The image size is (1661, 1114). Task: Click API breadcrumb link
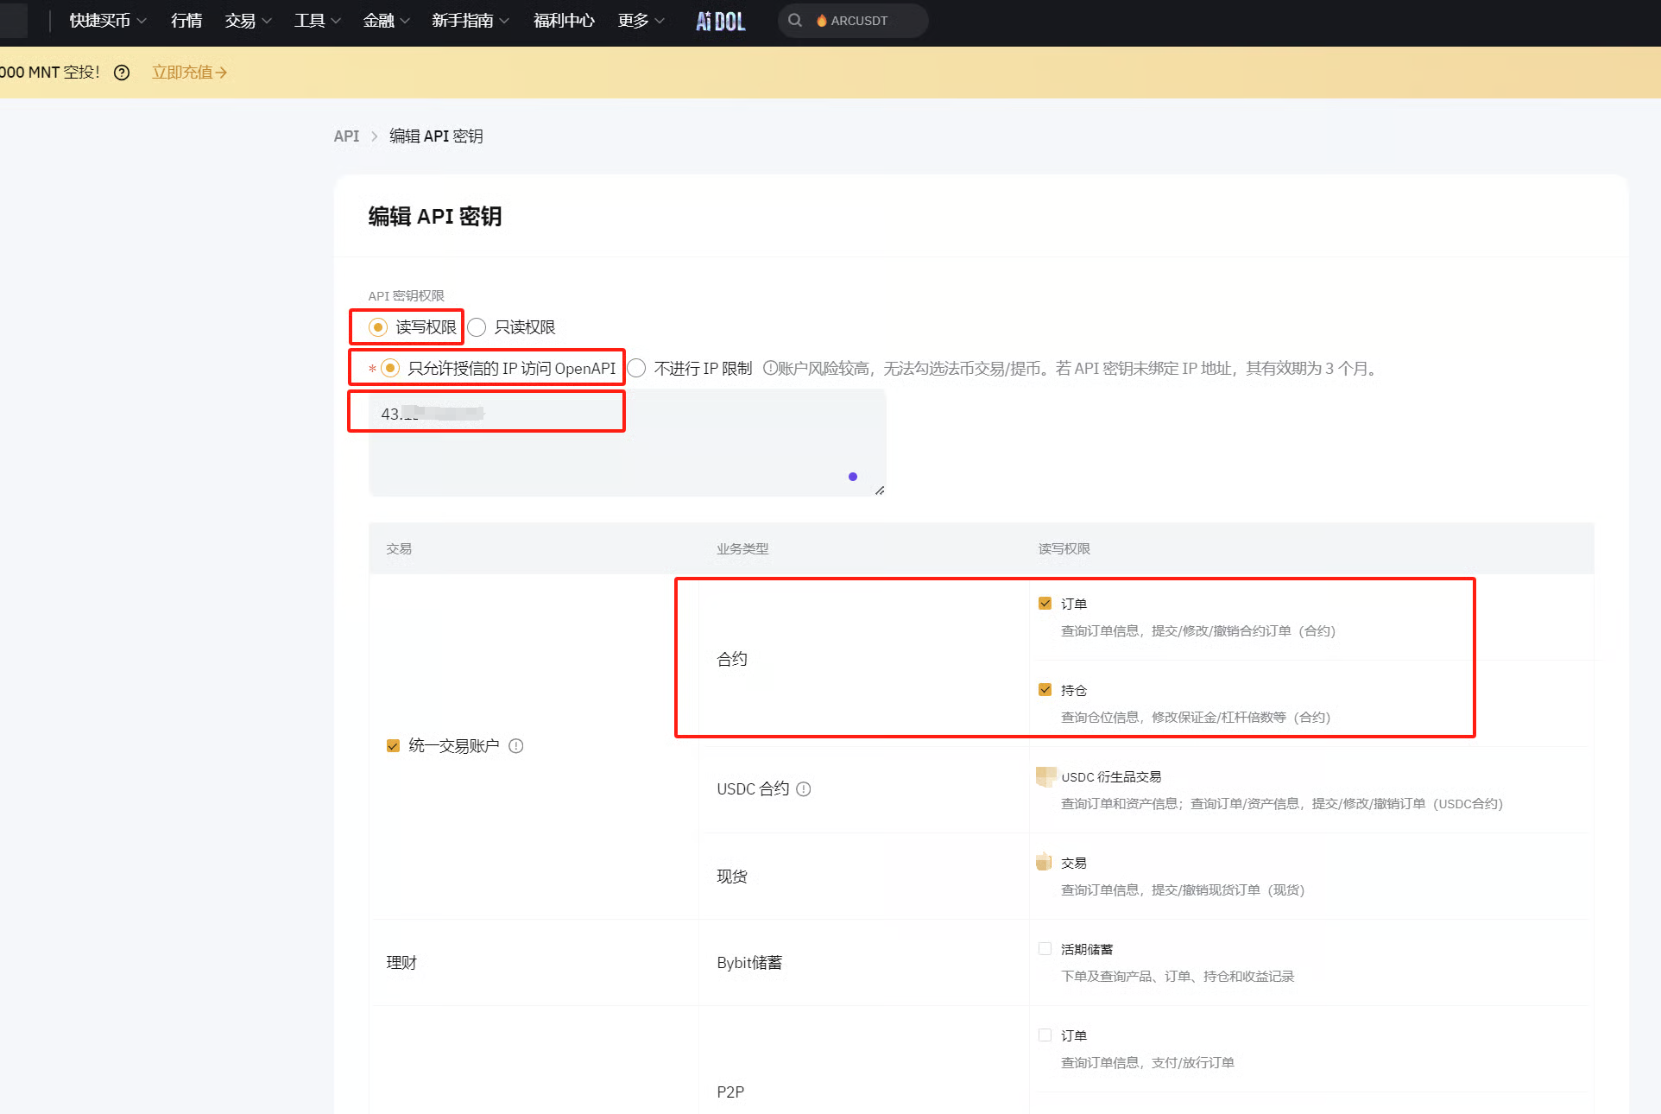(x=346, y=136)
